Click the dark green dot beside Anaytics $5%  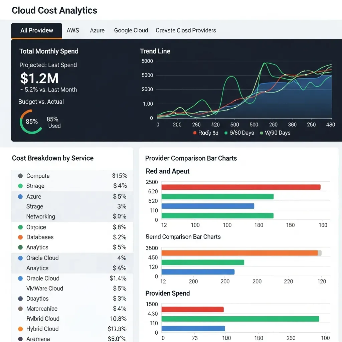coord(20,247)
